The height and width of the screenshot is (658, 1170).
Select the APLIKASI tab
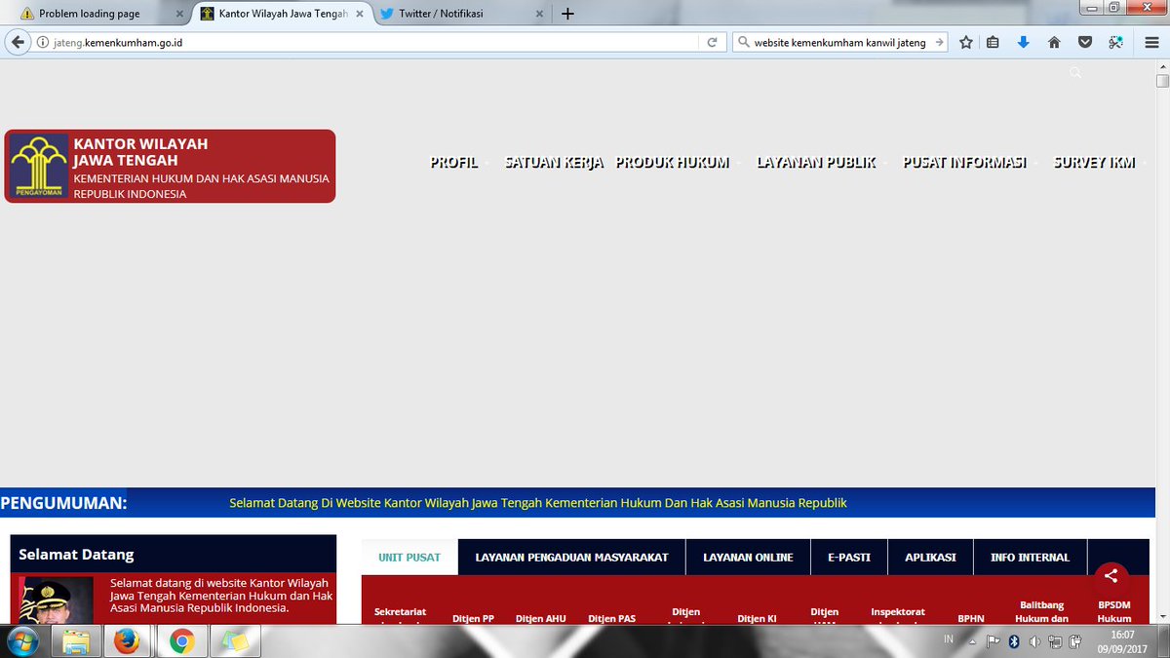coord(930,558)
